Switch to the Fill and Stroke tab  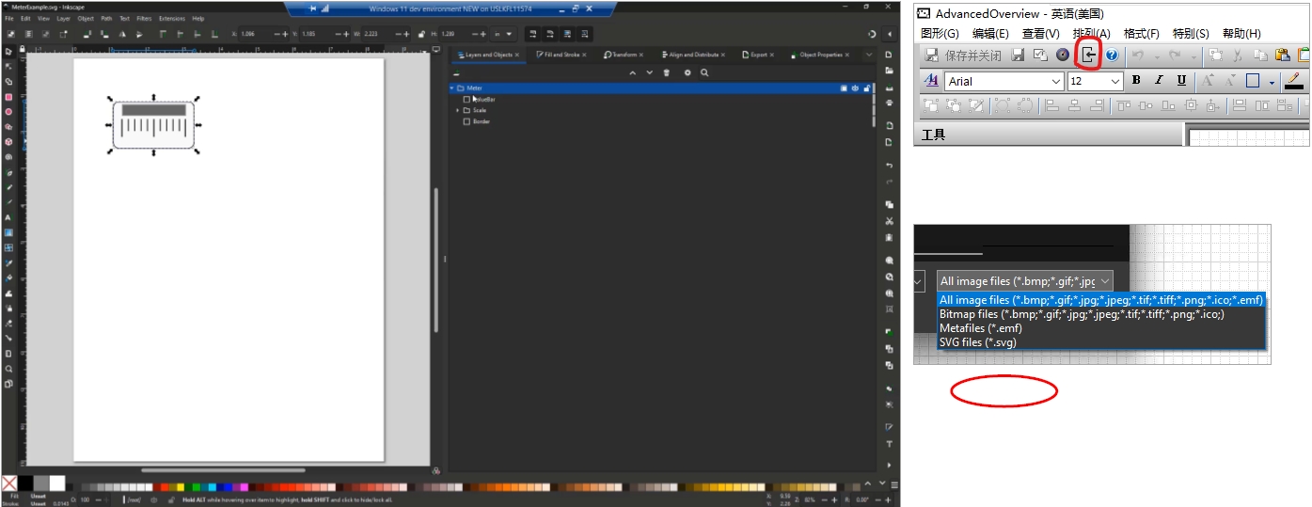click(561, 55)
